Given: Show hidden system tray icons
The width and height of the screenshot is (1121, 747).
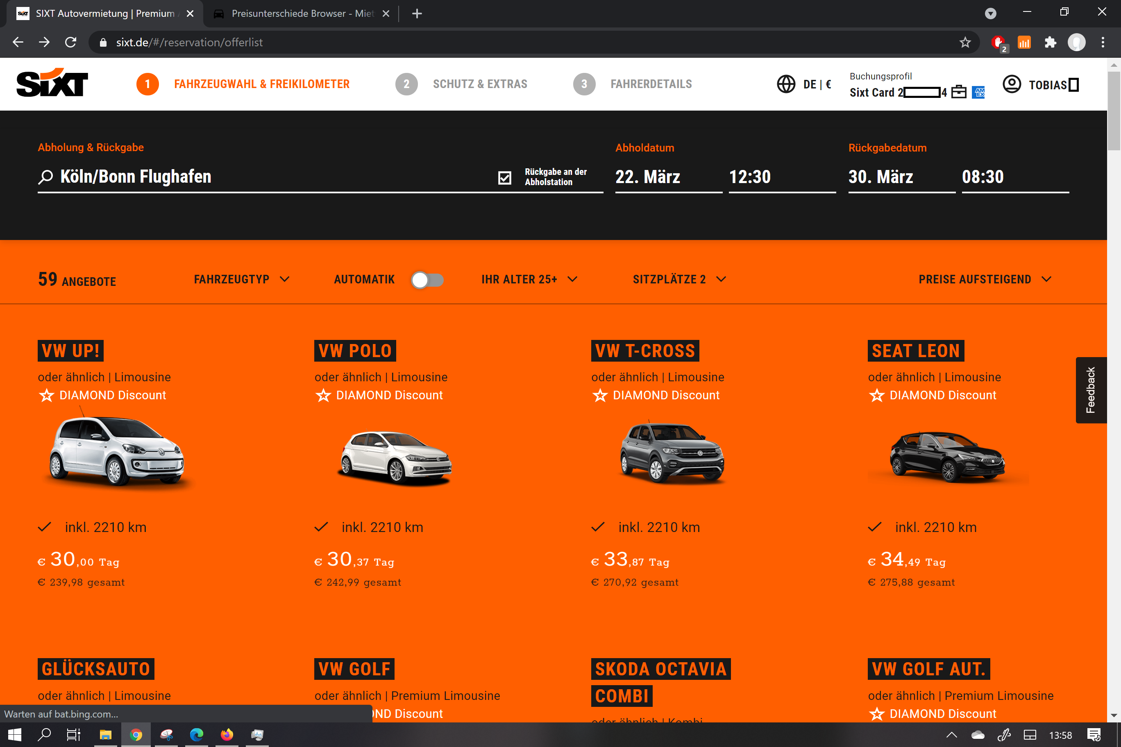Looking at the screenshot, I should click(951, 735).
